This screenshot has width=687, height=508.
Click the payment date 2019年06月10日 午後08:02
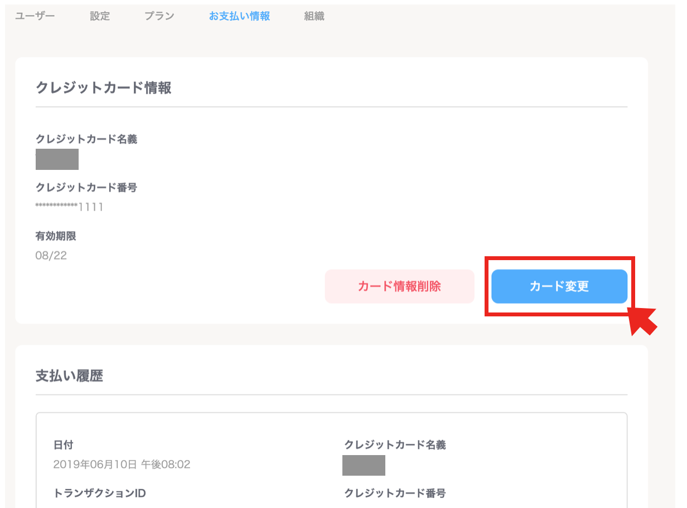[x=122, y=464]
